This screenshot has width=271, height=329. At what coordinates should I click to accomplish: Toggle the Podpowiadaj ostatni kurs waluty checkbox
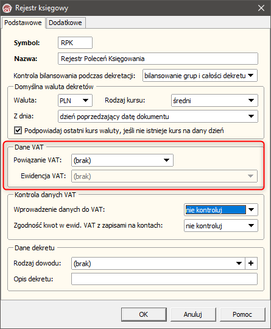18,130
